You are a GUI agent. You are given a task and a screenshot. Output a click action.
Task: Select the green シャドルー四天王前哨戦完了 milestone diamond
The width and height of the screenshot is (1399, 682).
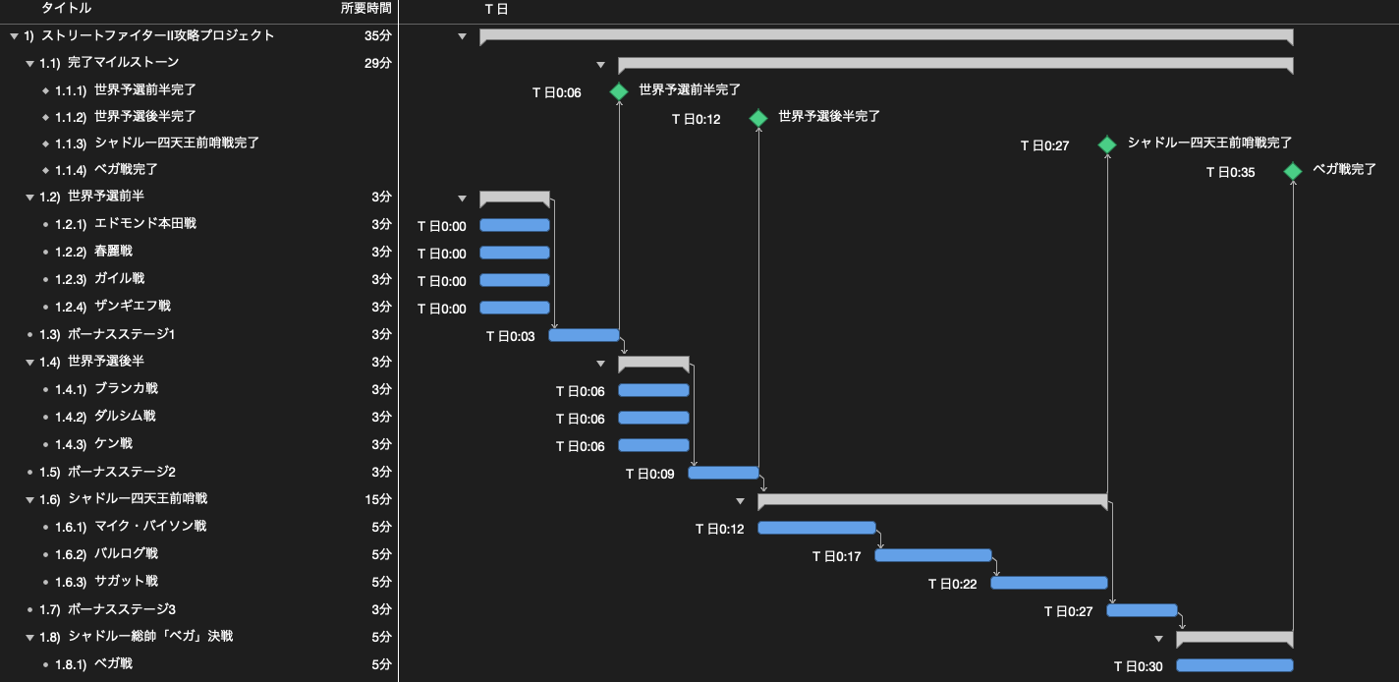(1107, 144)
